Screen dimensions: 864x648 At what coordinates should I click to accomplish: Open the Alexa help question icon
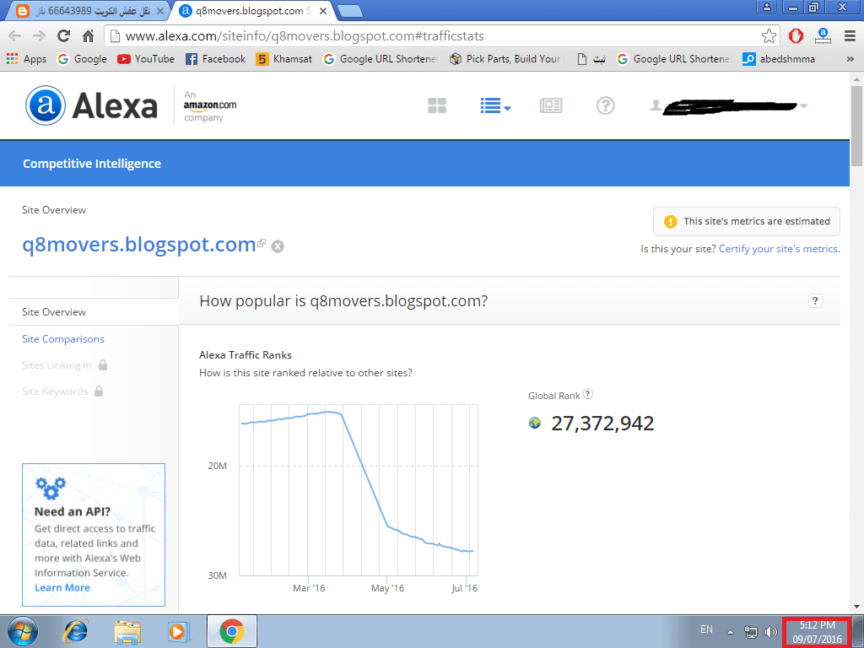pos(606,105)
